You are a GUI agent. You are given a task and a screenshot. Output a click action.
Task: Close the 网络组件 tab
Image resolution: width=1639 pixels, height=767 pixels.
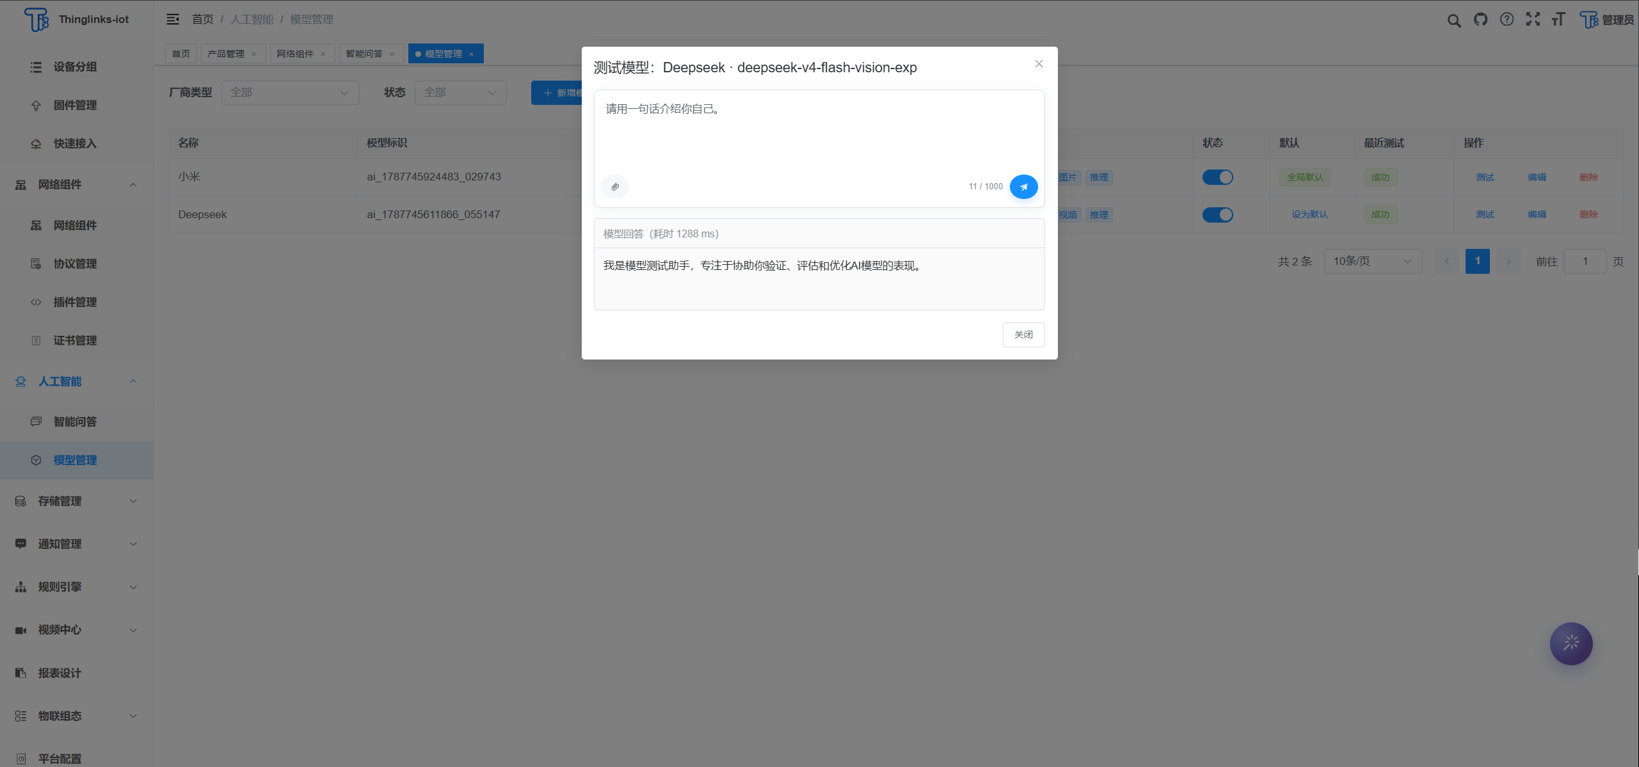point(323,54)
